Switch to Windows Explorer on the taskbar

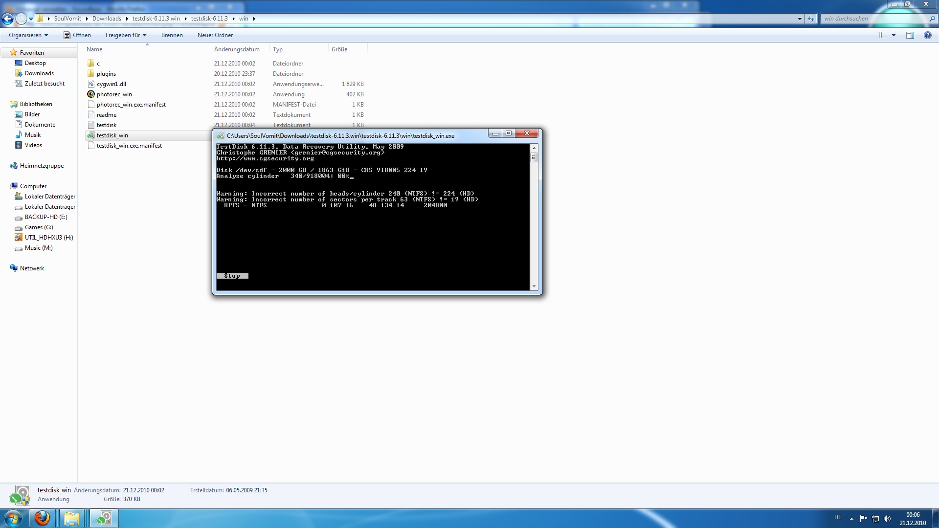[72, 518]
